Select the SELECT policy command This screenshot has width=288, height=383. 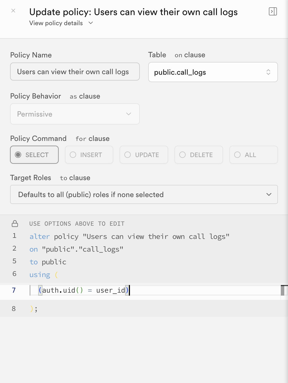pyautogui.click(x=34, y=155)
